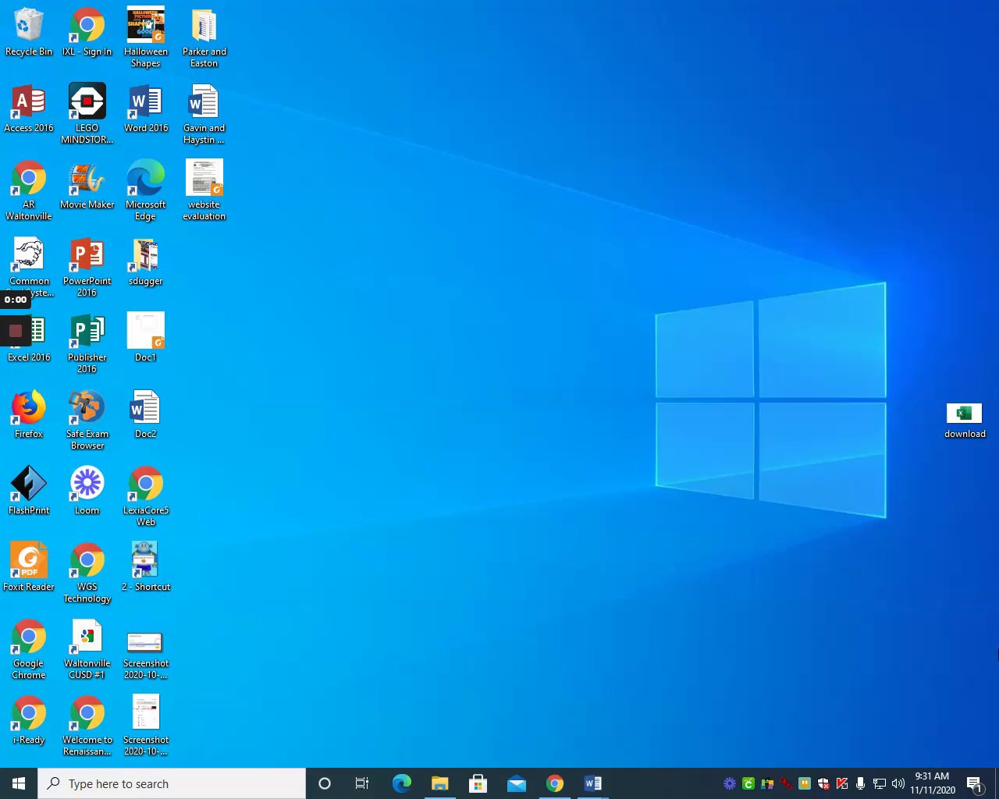Open the Mail app from the taskbar
The width and height of the screenshot is (999, 799).
[516, 783]
